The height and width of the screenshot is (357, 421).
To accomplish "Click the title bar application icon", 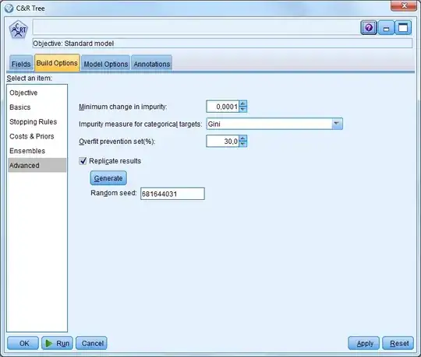I will [x=9, y=9].
